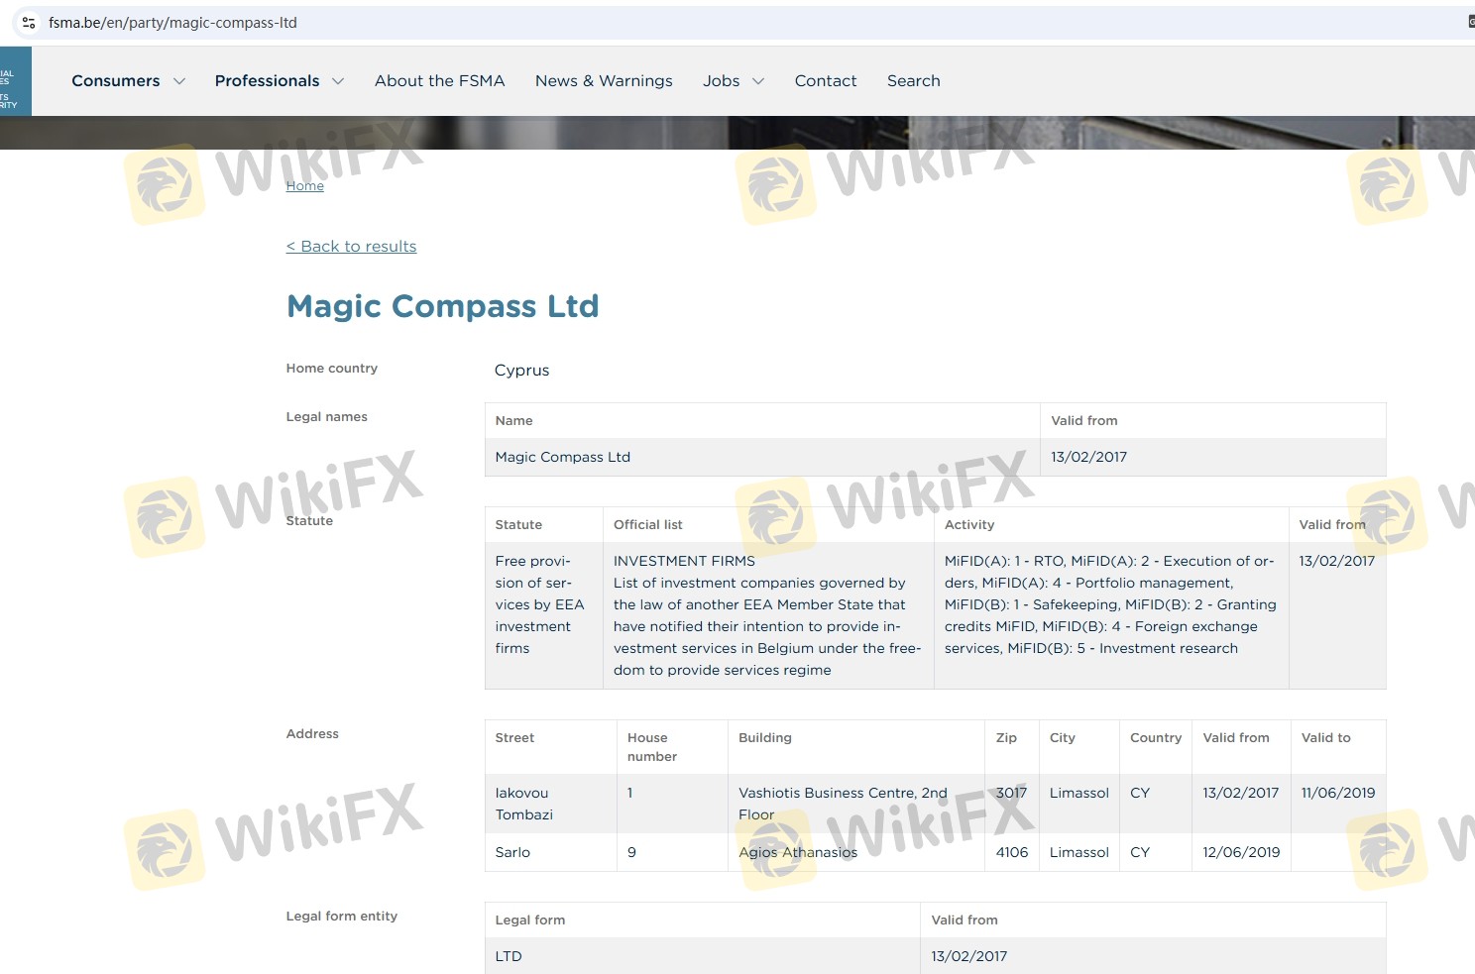Click the Magic Compass Ltd page heading

click(x=443, y=306)
